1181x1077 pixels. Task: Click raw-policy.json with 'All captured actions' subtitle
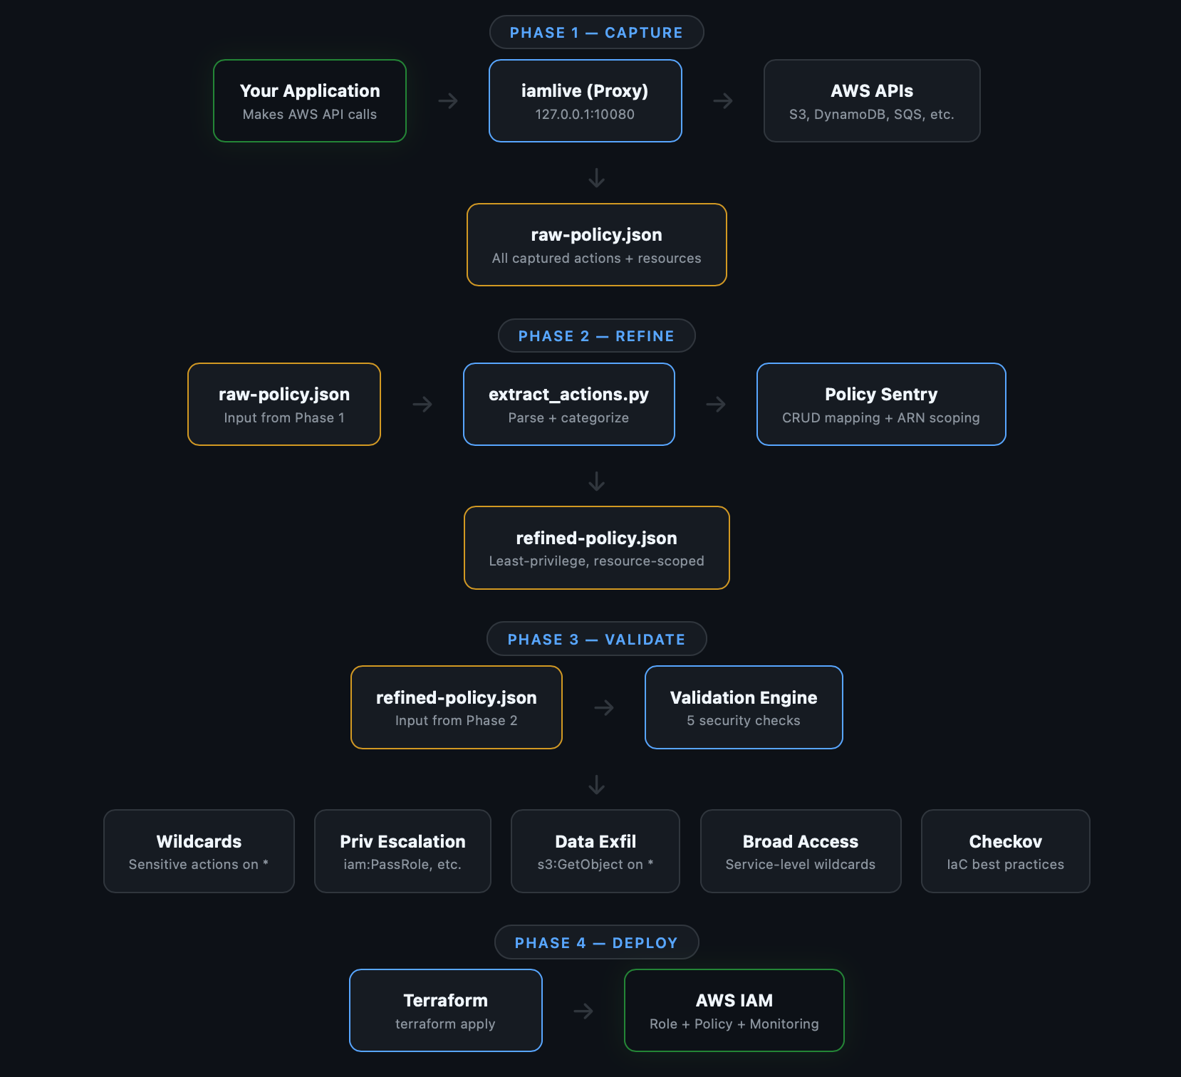pyautogui.click(x=597, y=245)
